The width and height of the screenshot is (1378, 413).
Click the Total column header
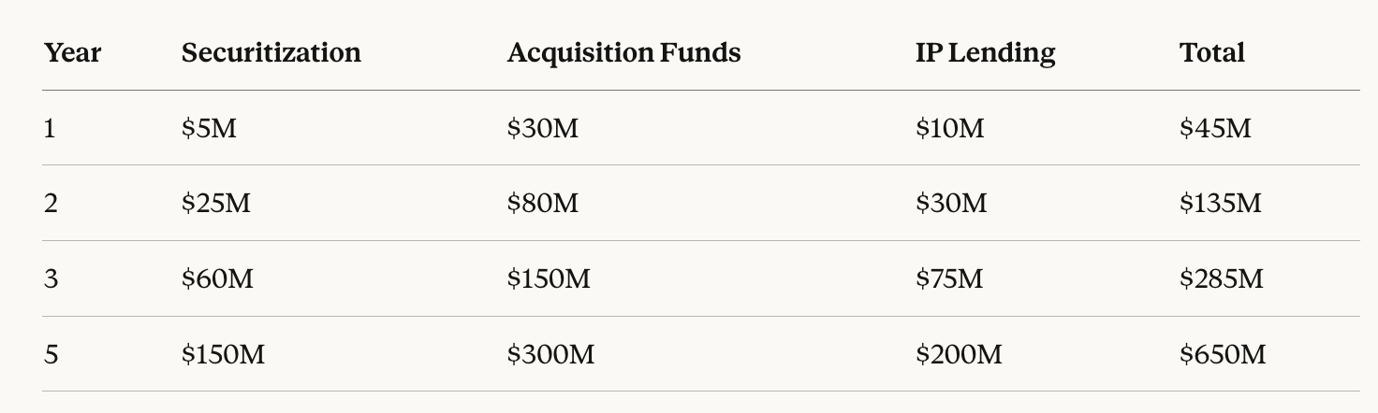pyautogui.click(x=1212, y=53)
